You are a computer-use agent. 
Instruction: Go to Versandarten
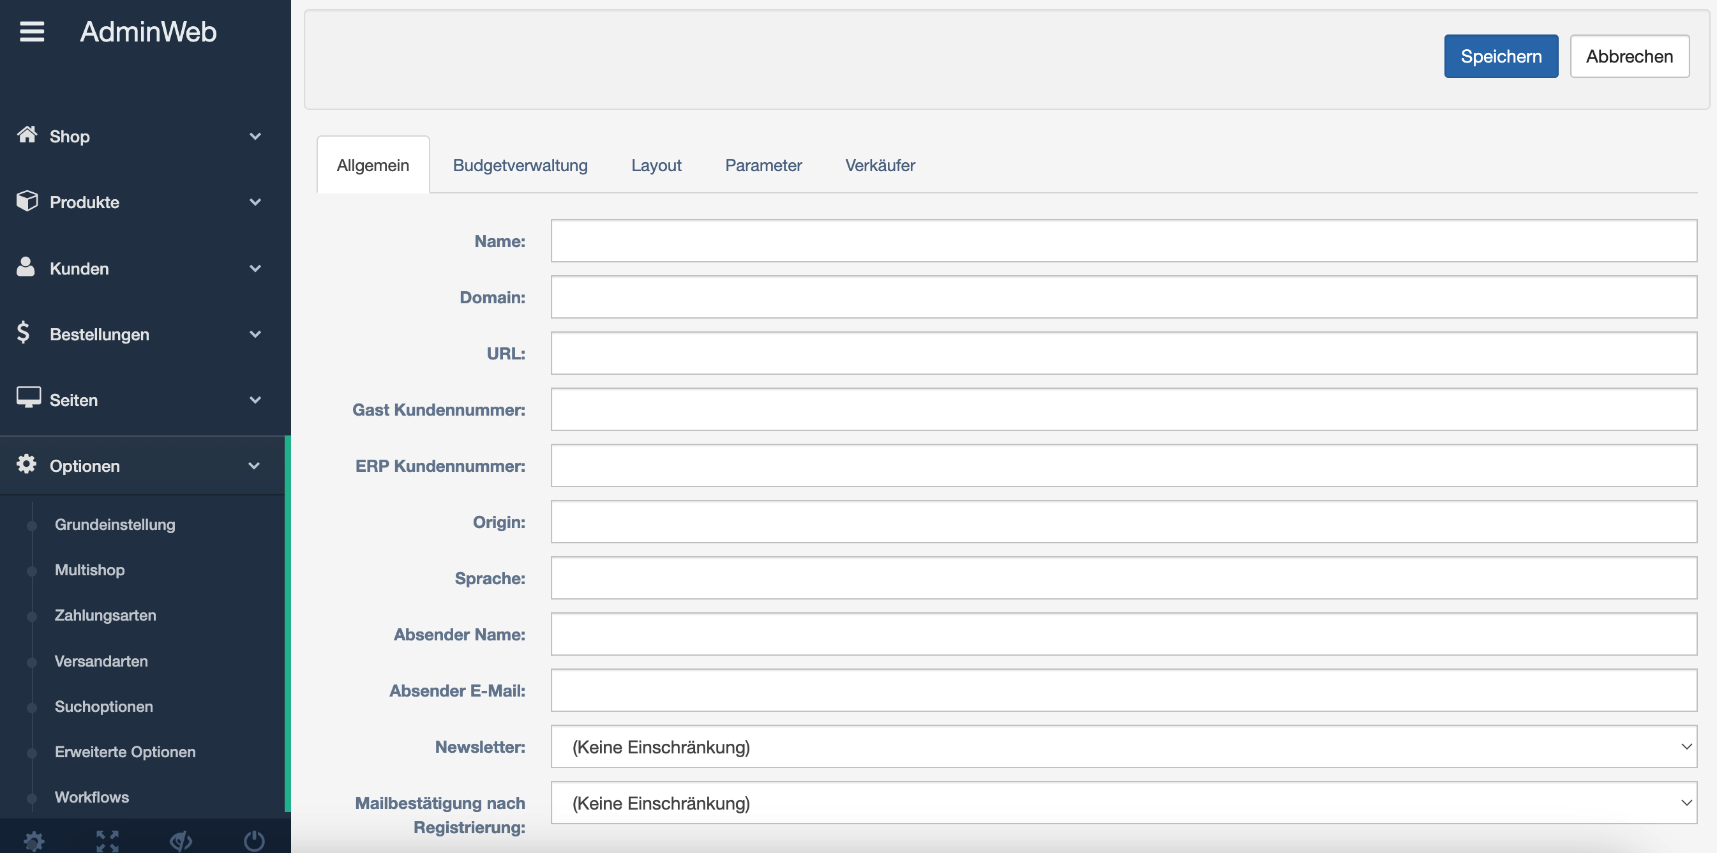(101, 661)
